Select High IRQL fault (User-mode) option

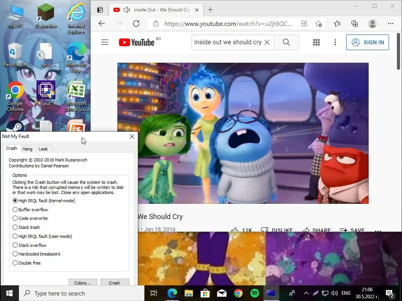42,236
